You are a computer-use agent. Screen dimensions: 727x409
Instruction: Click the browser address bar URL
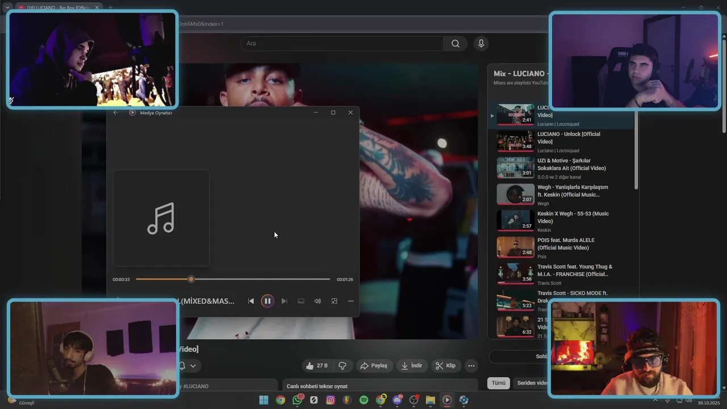[200, 24]
